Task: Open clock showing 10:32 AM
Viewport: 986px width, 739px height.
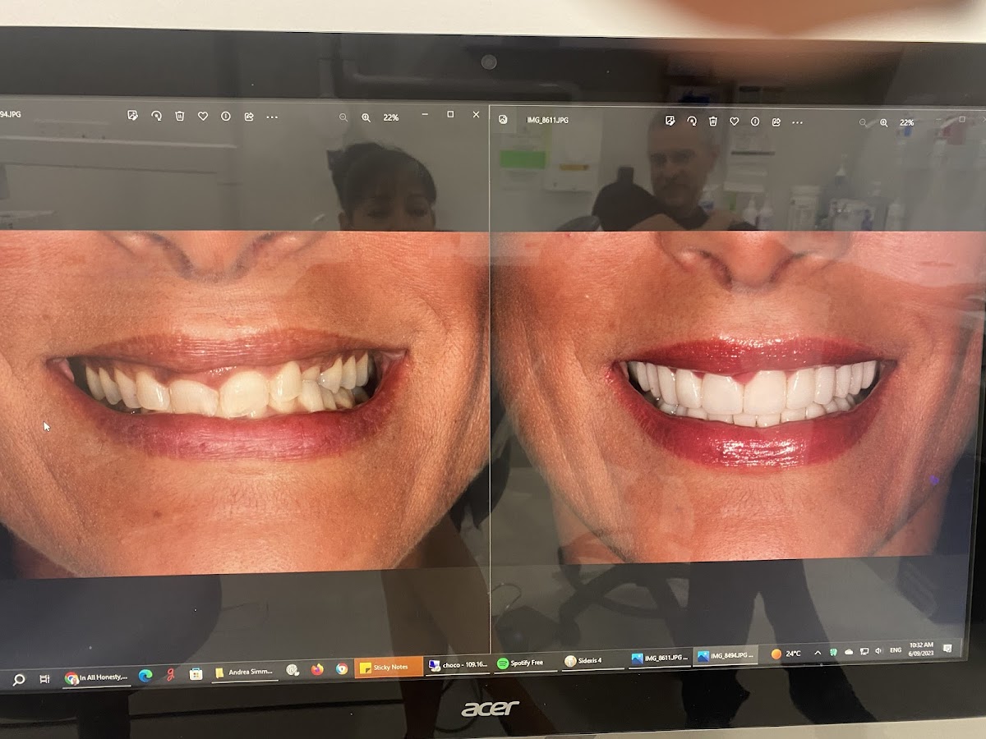Action: click(922, 649)
